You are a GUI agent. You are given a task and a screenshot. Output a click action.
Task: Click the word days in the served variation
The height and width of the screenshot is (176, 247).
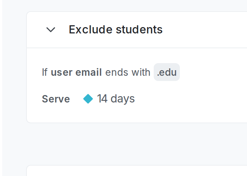[x=122, y=99]
